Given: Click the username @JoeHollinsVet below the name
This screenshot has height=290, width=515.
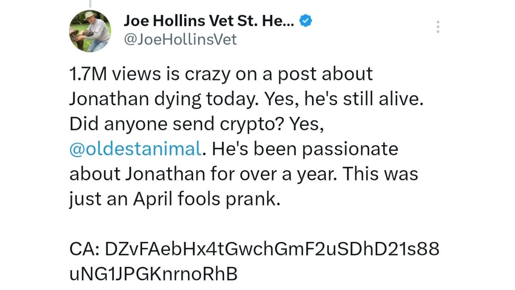Looking at the screenshot, I should pos(181,40).
